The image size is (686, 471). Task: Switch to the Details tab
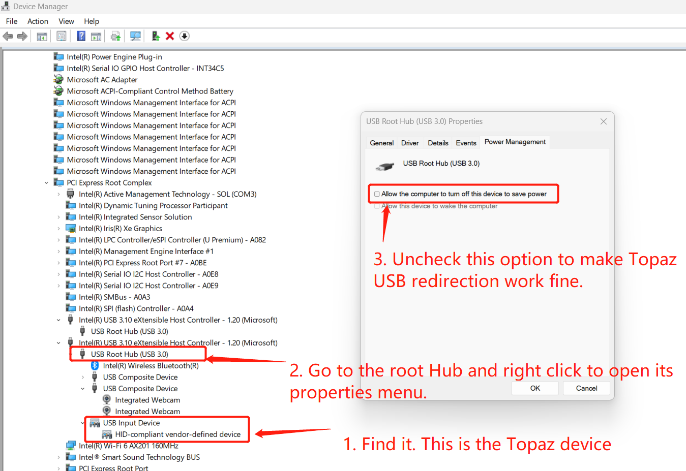click(438, 143)
